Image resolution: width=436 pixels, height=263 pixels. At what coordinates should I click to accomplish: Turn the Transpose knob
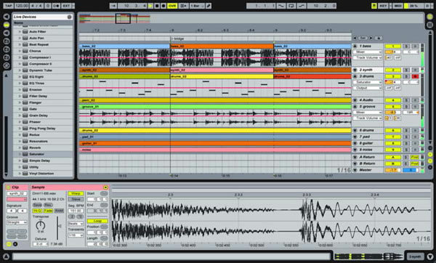point(41,225)
